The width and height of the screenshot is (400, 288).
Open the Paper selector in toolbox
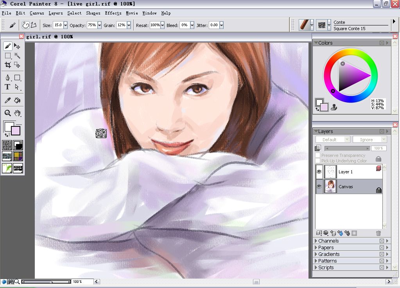tap(7, 145)
